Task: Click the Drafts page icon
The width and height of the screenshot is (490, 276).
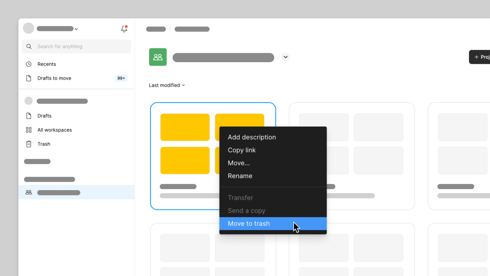Action: [29, 116]
